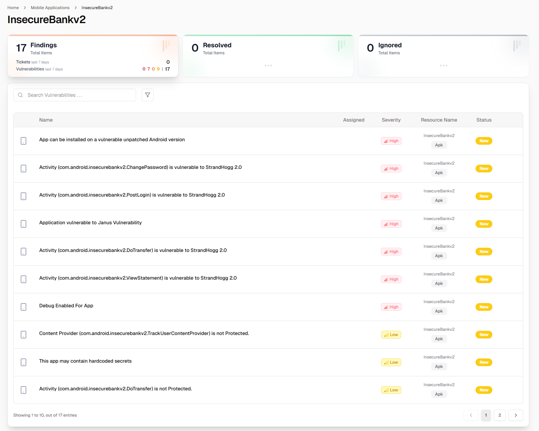Click the bar-chart icon on the Ignored card
539x431 pixels.
[x=516, y=46]
